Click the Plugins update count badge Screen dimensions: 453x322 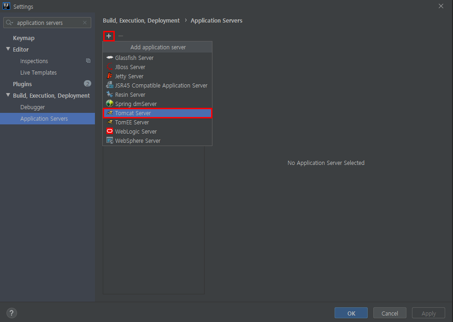click(x=88, y=84)
